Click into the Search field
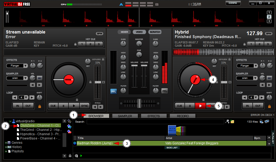This screenshot has width=276, height=162. (155, 121)
